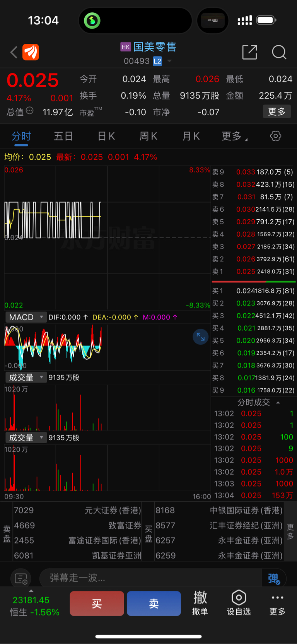Tap the 撤单 cancel order icon
The image size is (297, 644).
click(x=200, y=603)
